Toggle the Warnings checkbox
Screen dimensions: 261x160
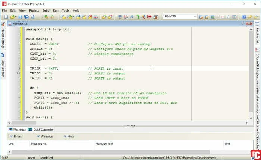tap(38, 136)
